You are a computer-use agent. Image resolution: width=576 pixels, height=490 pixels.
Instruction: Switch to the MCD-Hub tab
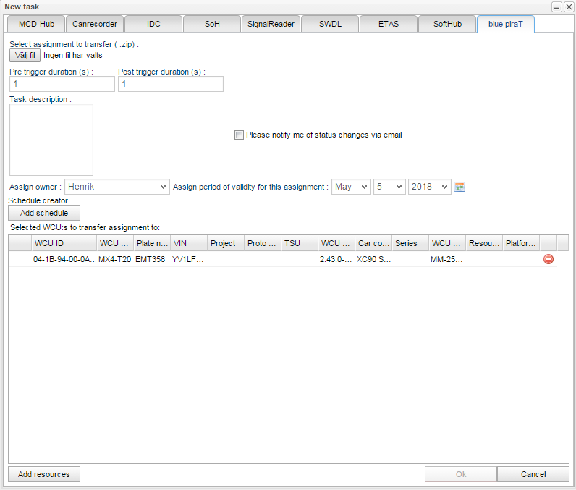[36, 24]
